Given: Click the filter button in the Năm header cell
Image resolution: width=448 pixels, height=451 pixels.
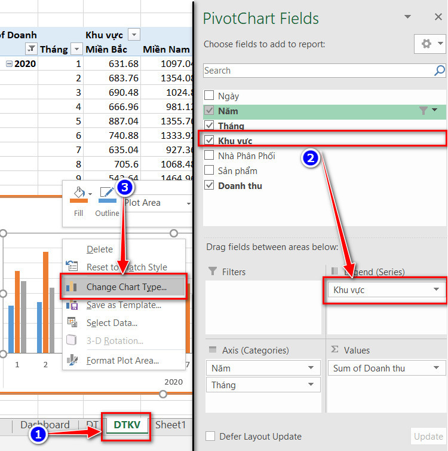Looking at the screenshot, I should (30, 48).
